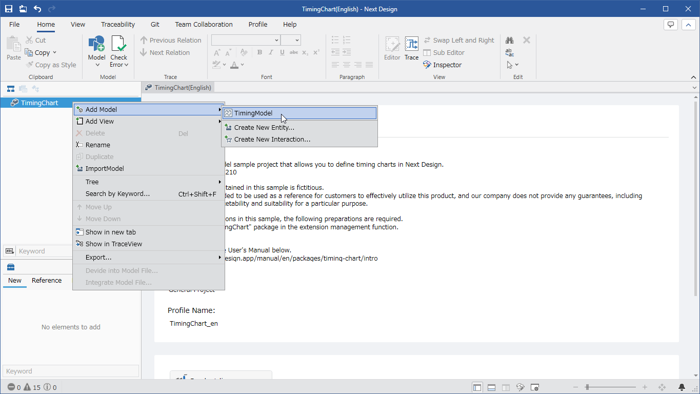Viewport: 700px width, 394px height.
Task: Select Show in new tab
Action: [149, 232]
